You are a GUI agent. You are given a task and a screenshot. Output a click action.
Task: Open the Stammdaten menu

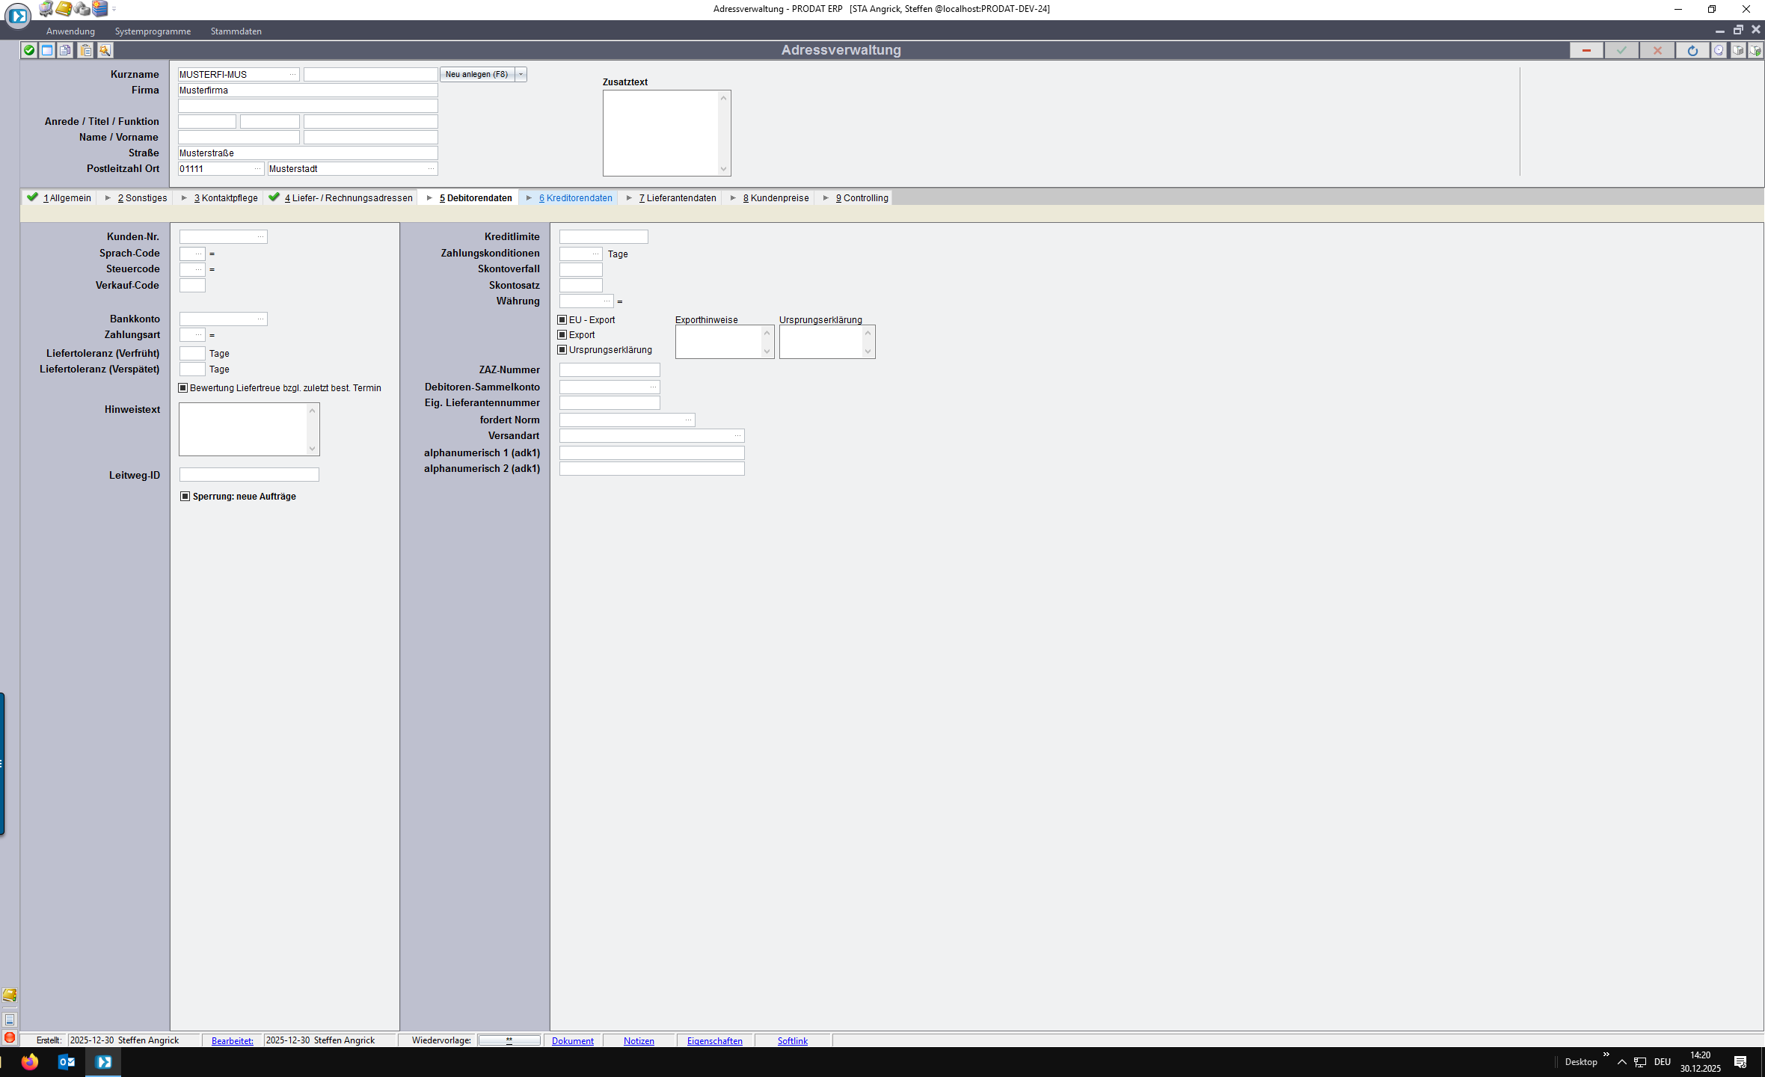(x=236, y=31)
